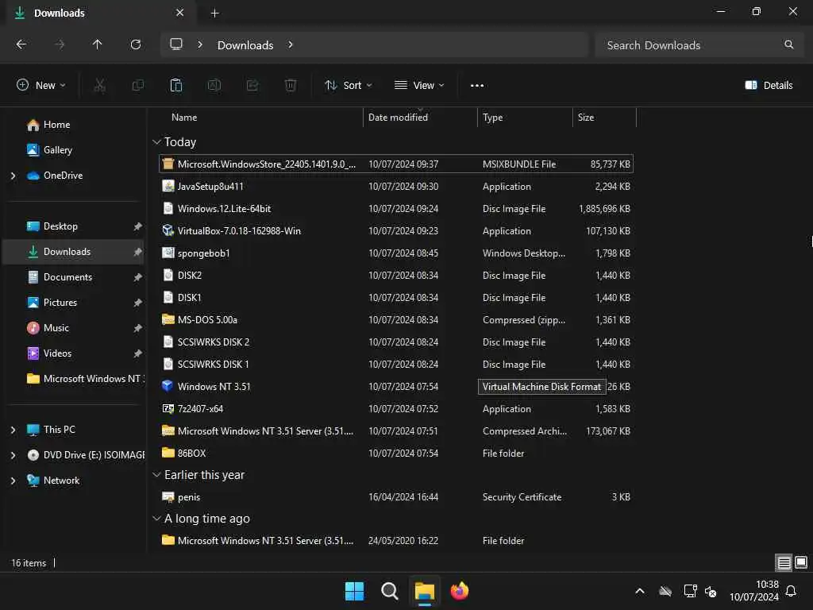Viewport: 813px width, 610px height.
Task: Click the Cut scissors icon in toolbar
Action: click(x=99, y=85)
